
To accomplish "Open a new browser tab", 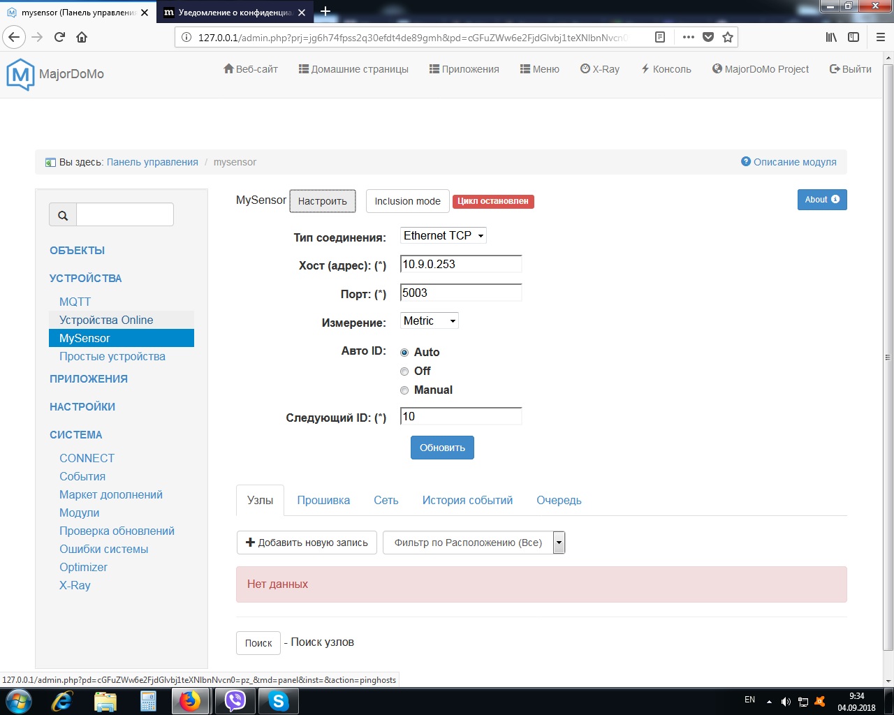I will [325, 11].
